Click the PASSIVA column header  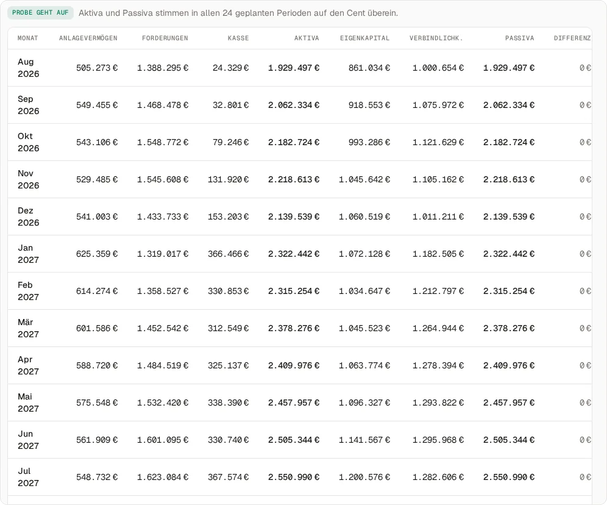coord(519,38)
